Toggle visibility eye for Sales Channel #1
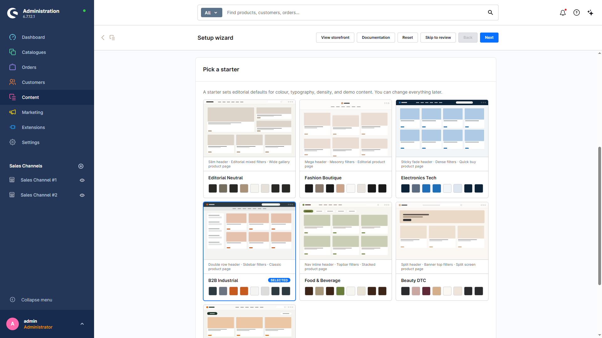 pos(82,180)
